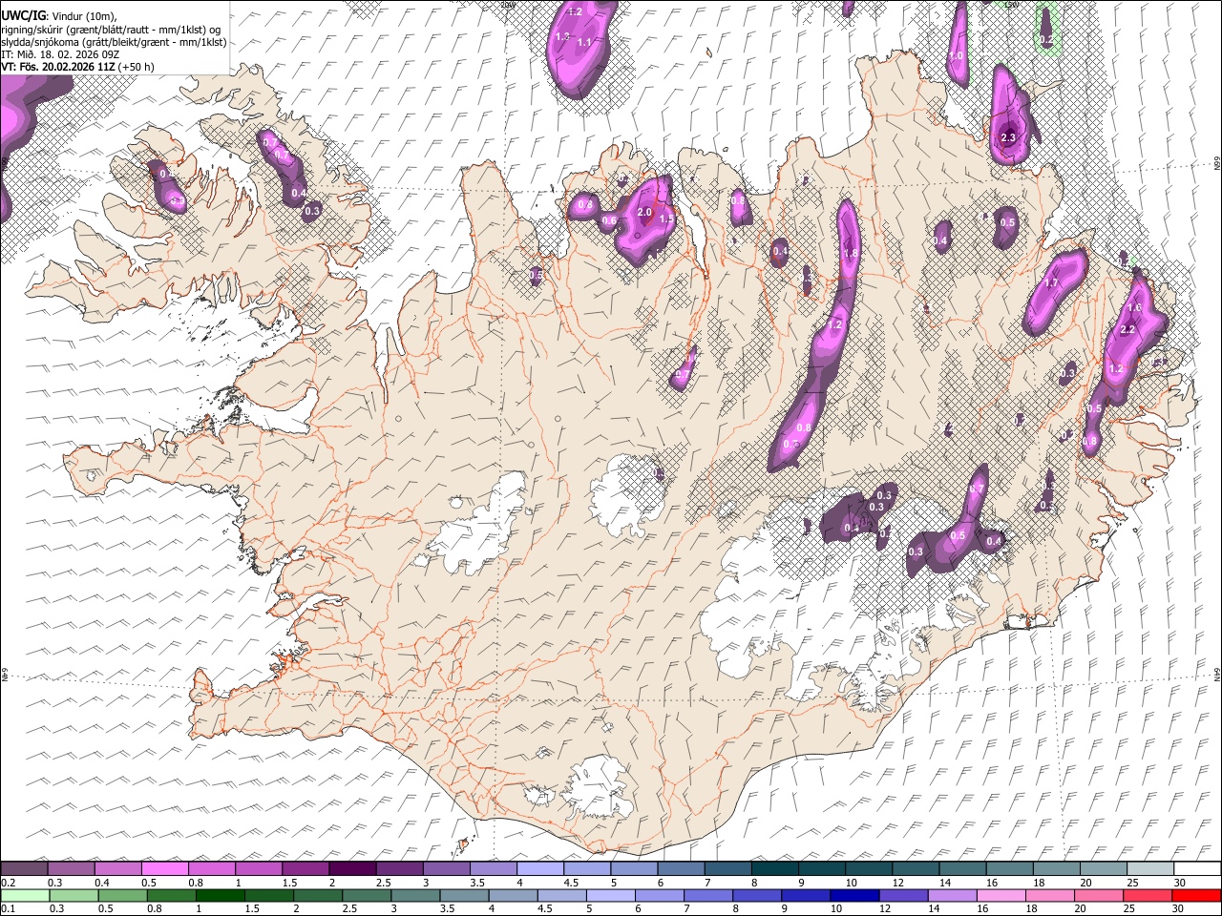
Task: Pick the dark teal snow swatch at 8
Action: point(775,869)
